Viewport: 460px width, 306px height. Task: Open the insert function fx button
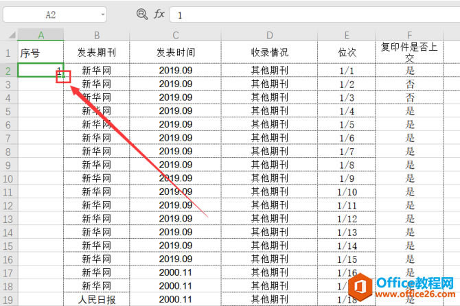[x=159, y=14]
